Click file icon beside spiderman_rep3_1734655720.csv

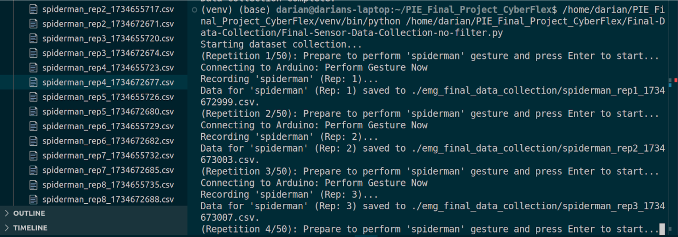coord(33,38)
